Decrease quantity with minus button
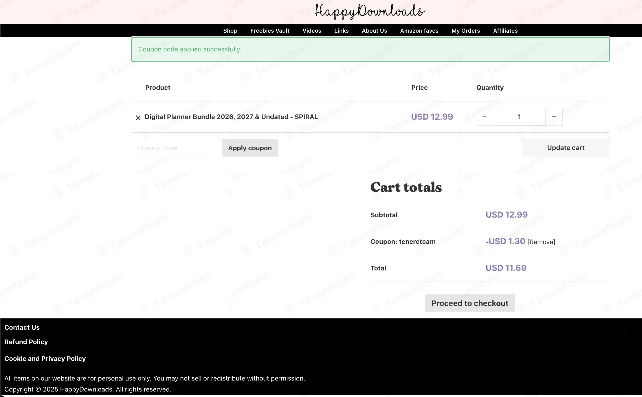642x397 pixels. [485, 117]
